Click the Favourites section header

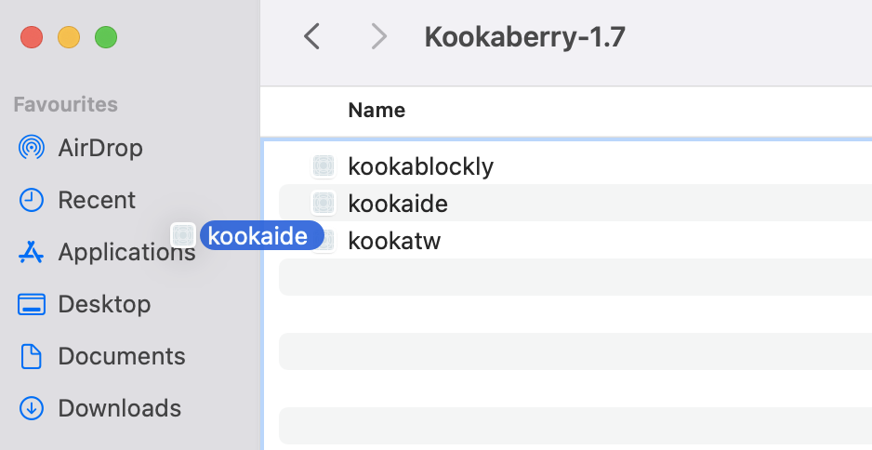(x=66, y=104)
